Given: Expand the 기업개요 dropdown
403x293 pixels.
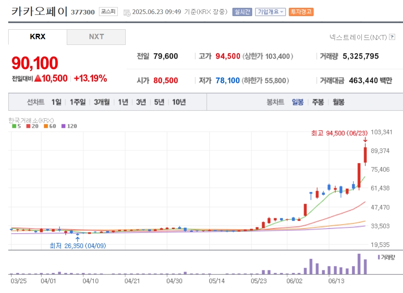Looking at the screenshot, I should (270, 12).
